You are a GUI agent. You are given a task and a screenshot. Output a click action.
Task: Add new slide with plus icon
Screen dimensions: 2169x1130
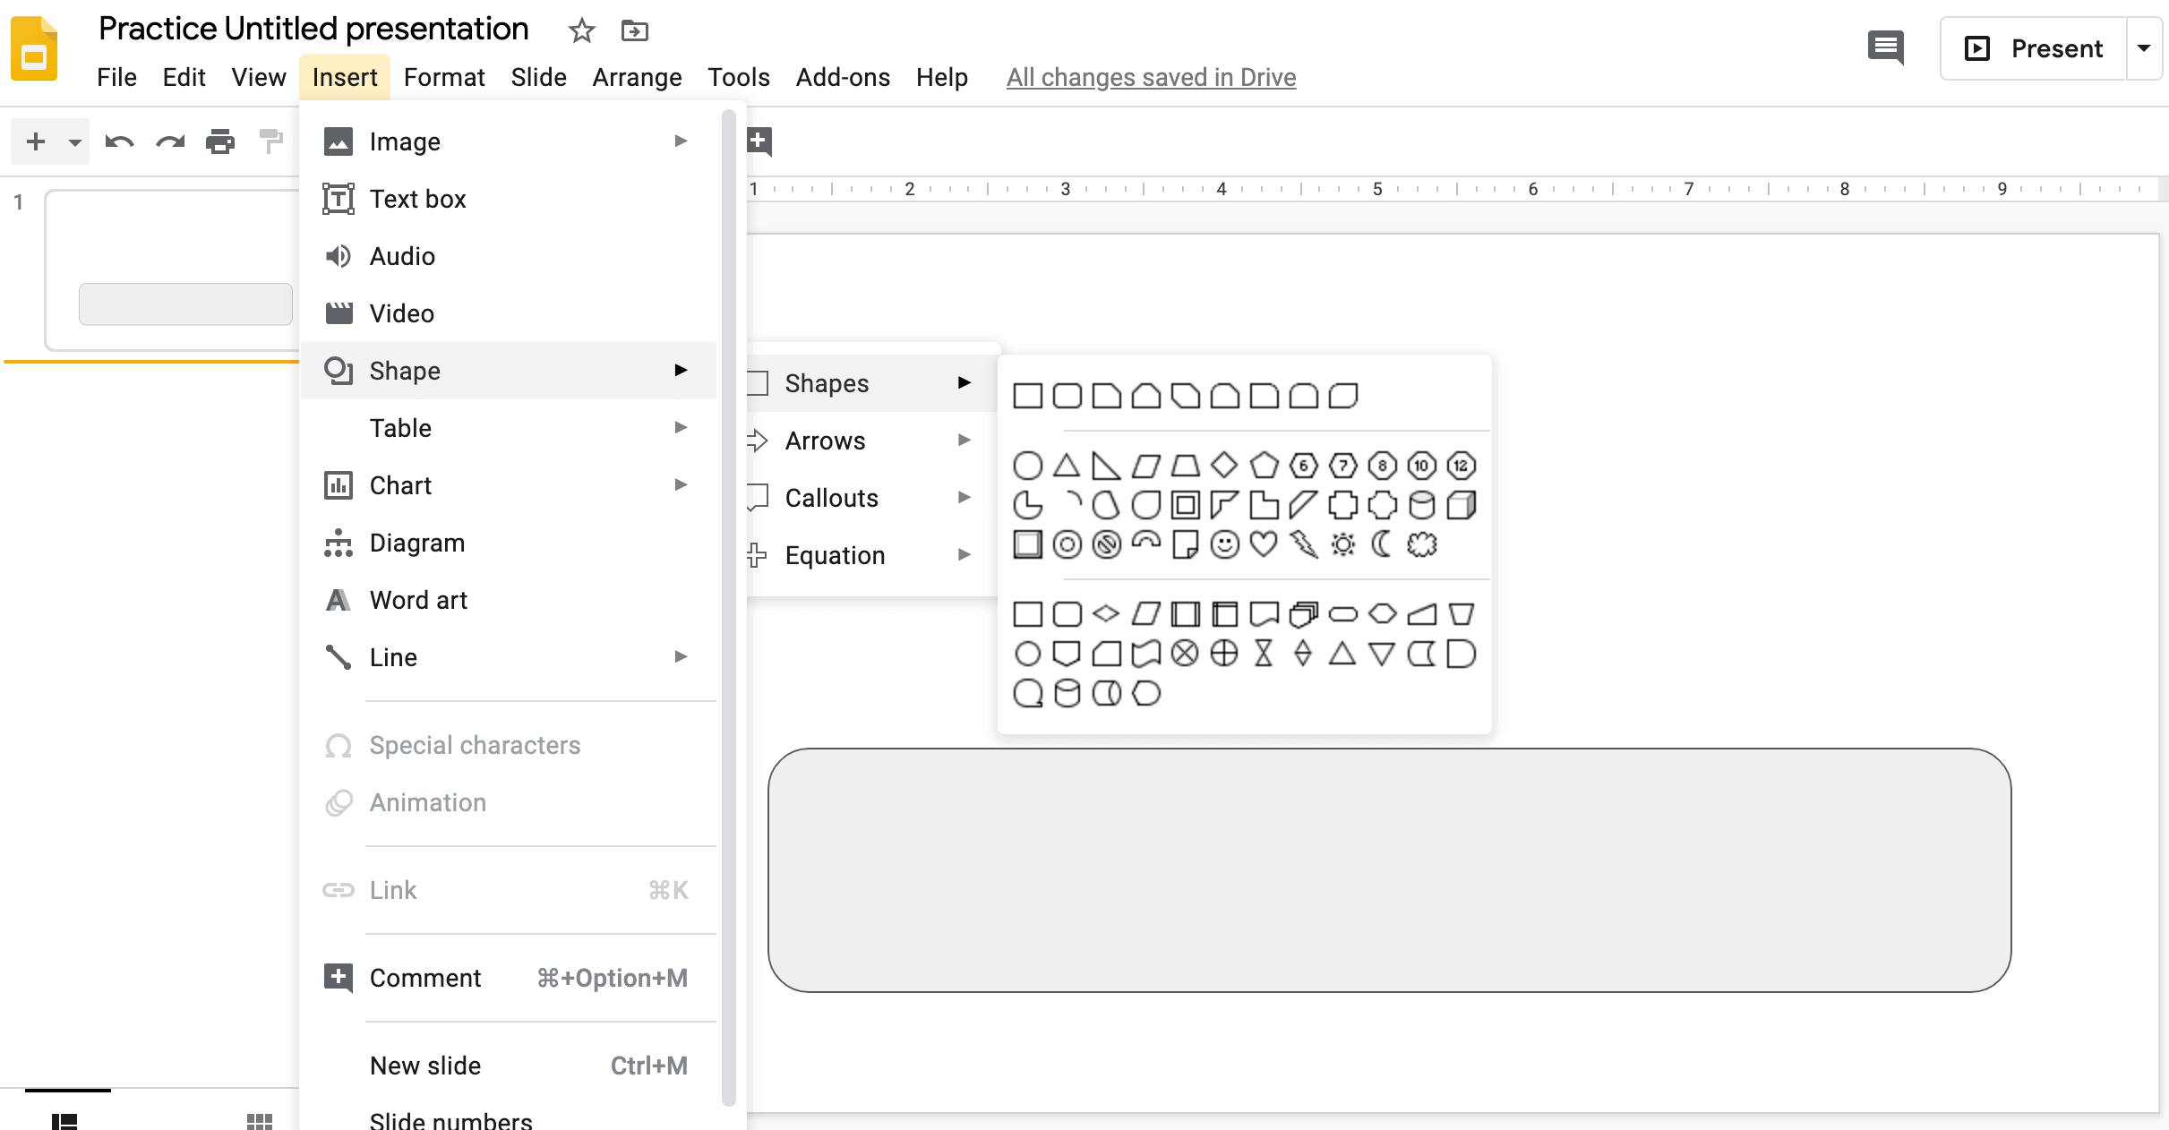(x=36, y=141)
